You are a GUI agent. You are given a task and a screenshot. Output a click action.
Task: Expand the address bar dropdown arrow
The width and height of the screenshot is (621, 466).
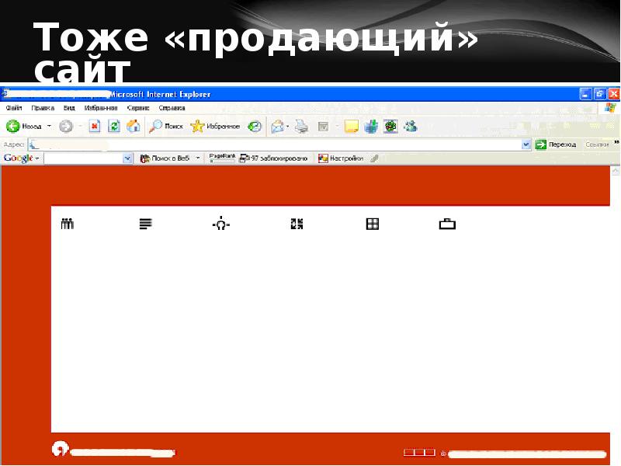coord(526,144)
